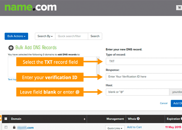Image resolution: width=182 pixels, height=130 pixels.
Task: Click the Response verification ID field
Action: point(144,77)
